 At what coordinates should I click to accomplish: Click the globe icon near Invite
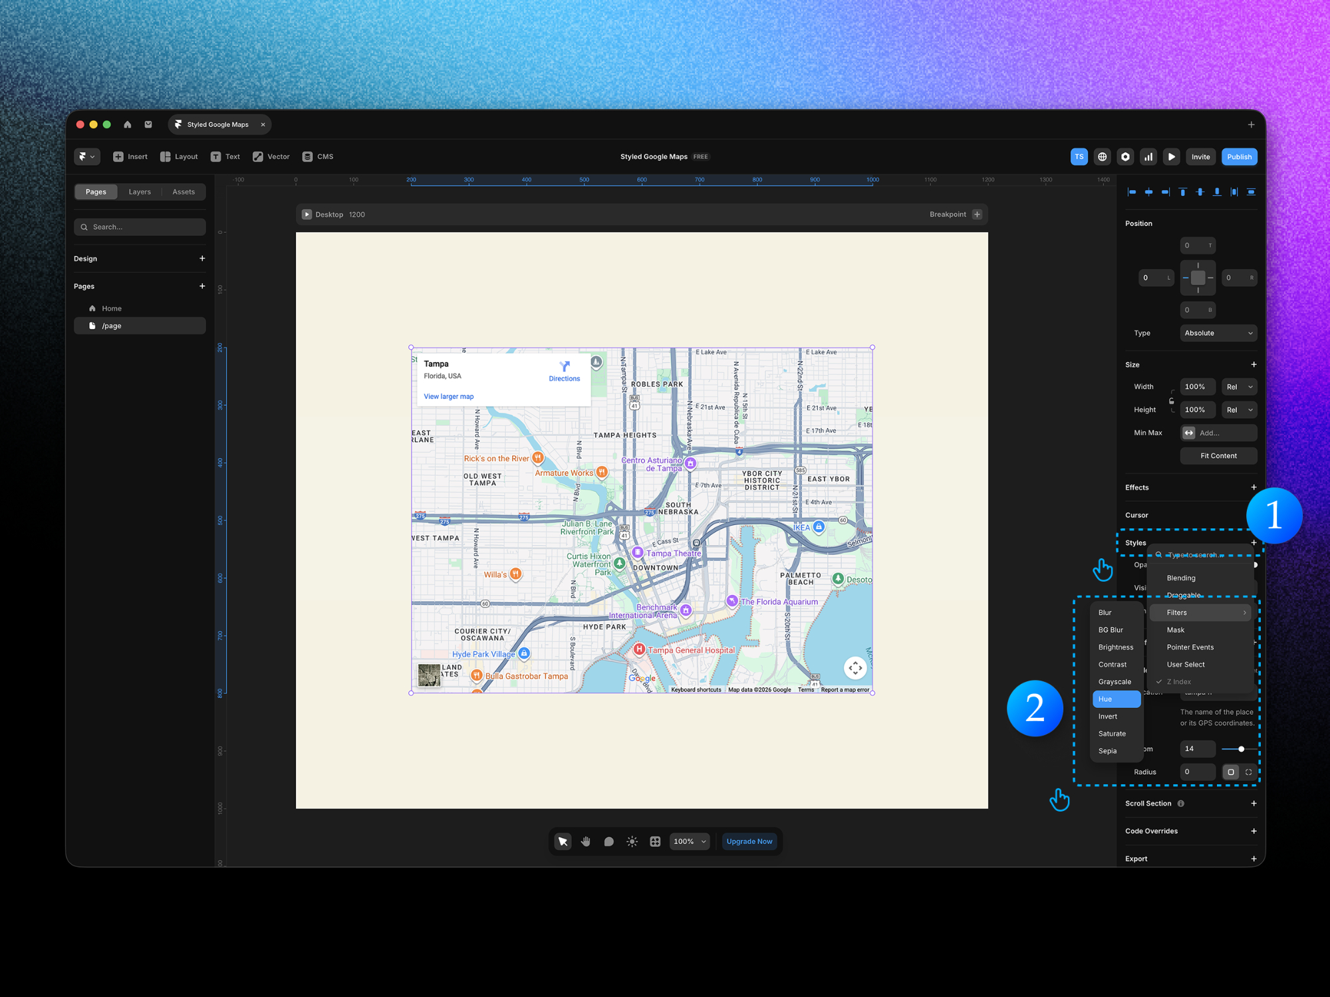(x=1102, y=156)
